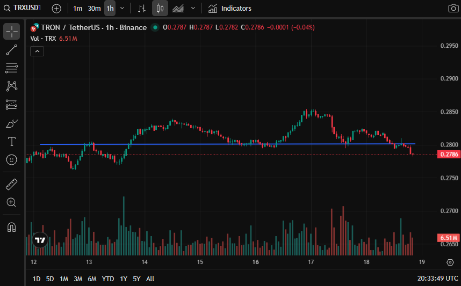Viewport: 461px width, 286px height.
Task: Click the 0.2700 price scale label
Action: [449, 211]
